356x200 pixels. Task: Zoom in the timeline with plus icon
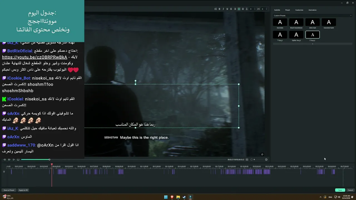tap(266, 159)
